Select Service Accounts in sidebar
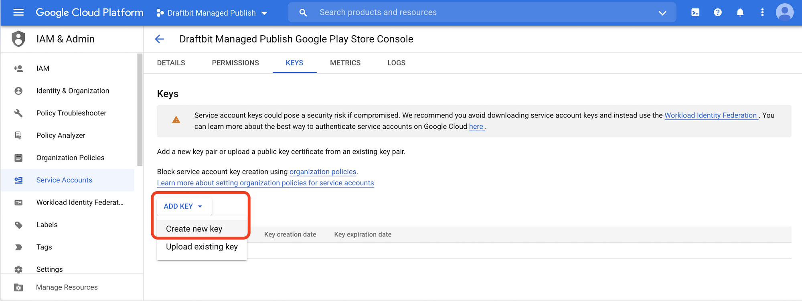The image size is (802, 301). (68, 180)
